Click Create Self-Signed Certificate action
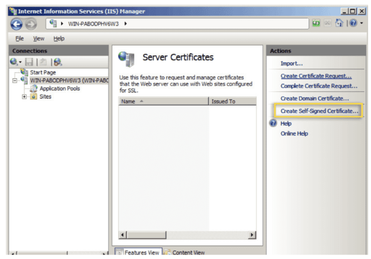 (319, 111)
